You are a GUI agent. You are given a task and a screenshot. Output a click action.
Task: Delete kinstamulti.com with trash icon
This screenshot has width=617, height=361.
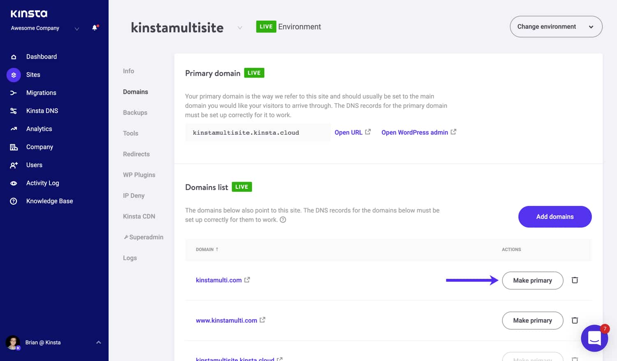point(575,280)
